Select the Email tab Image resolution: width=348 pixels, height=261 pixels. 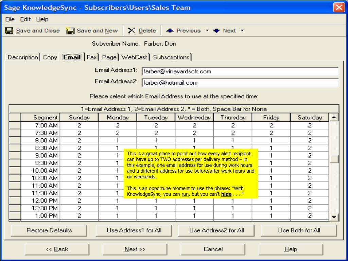(x=72, y=57)
